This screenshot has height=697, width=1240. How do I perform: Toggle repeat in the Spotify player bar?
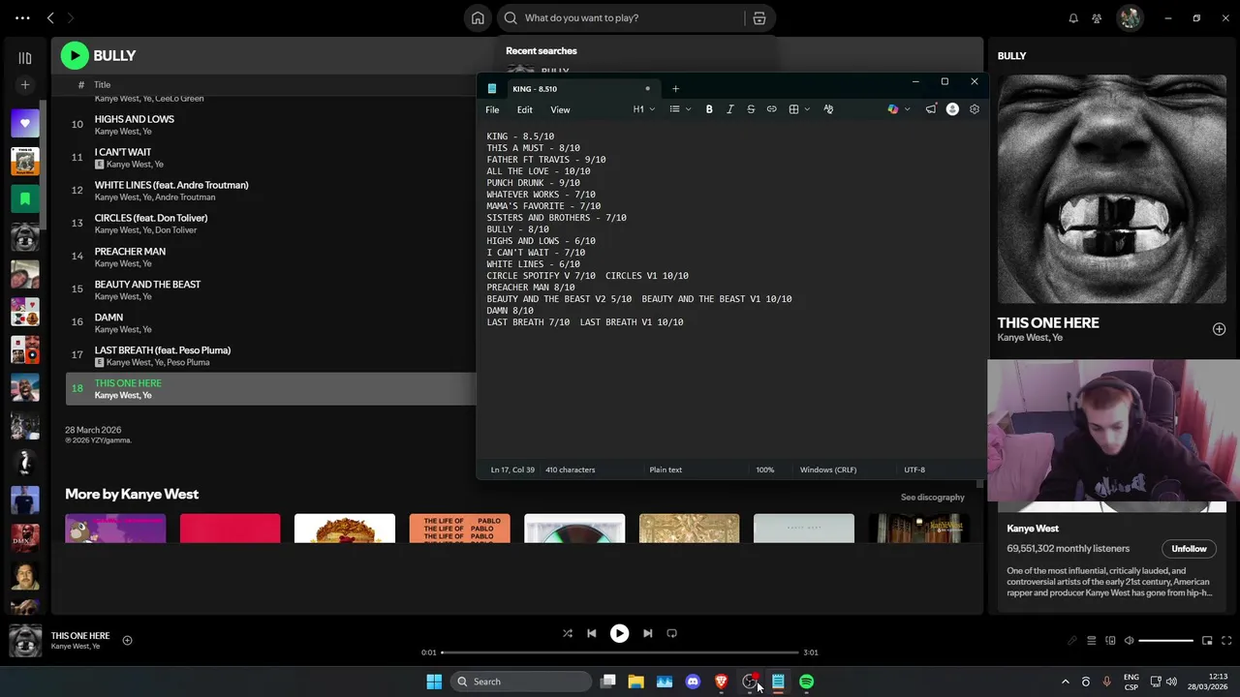(671, 633)
